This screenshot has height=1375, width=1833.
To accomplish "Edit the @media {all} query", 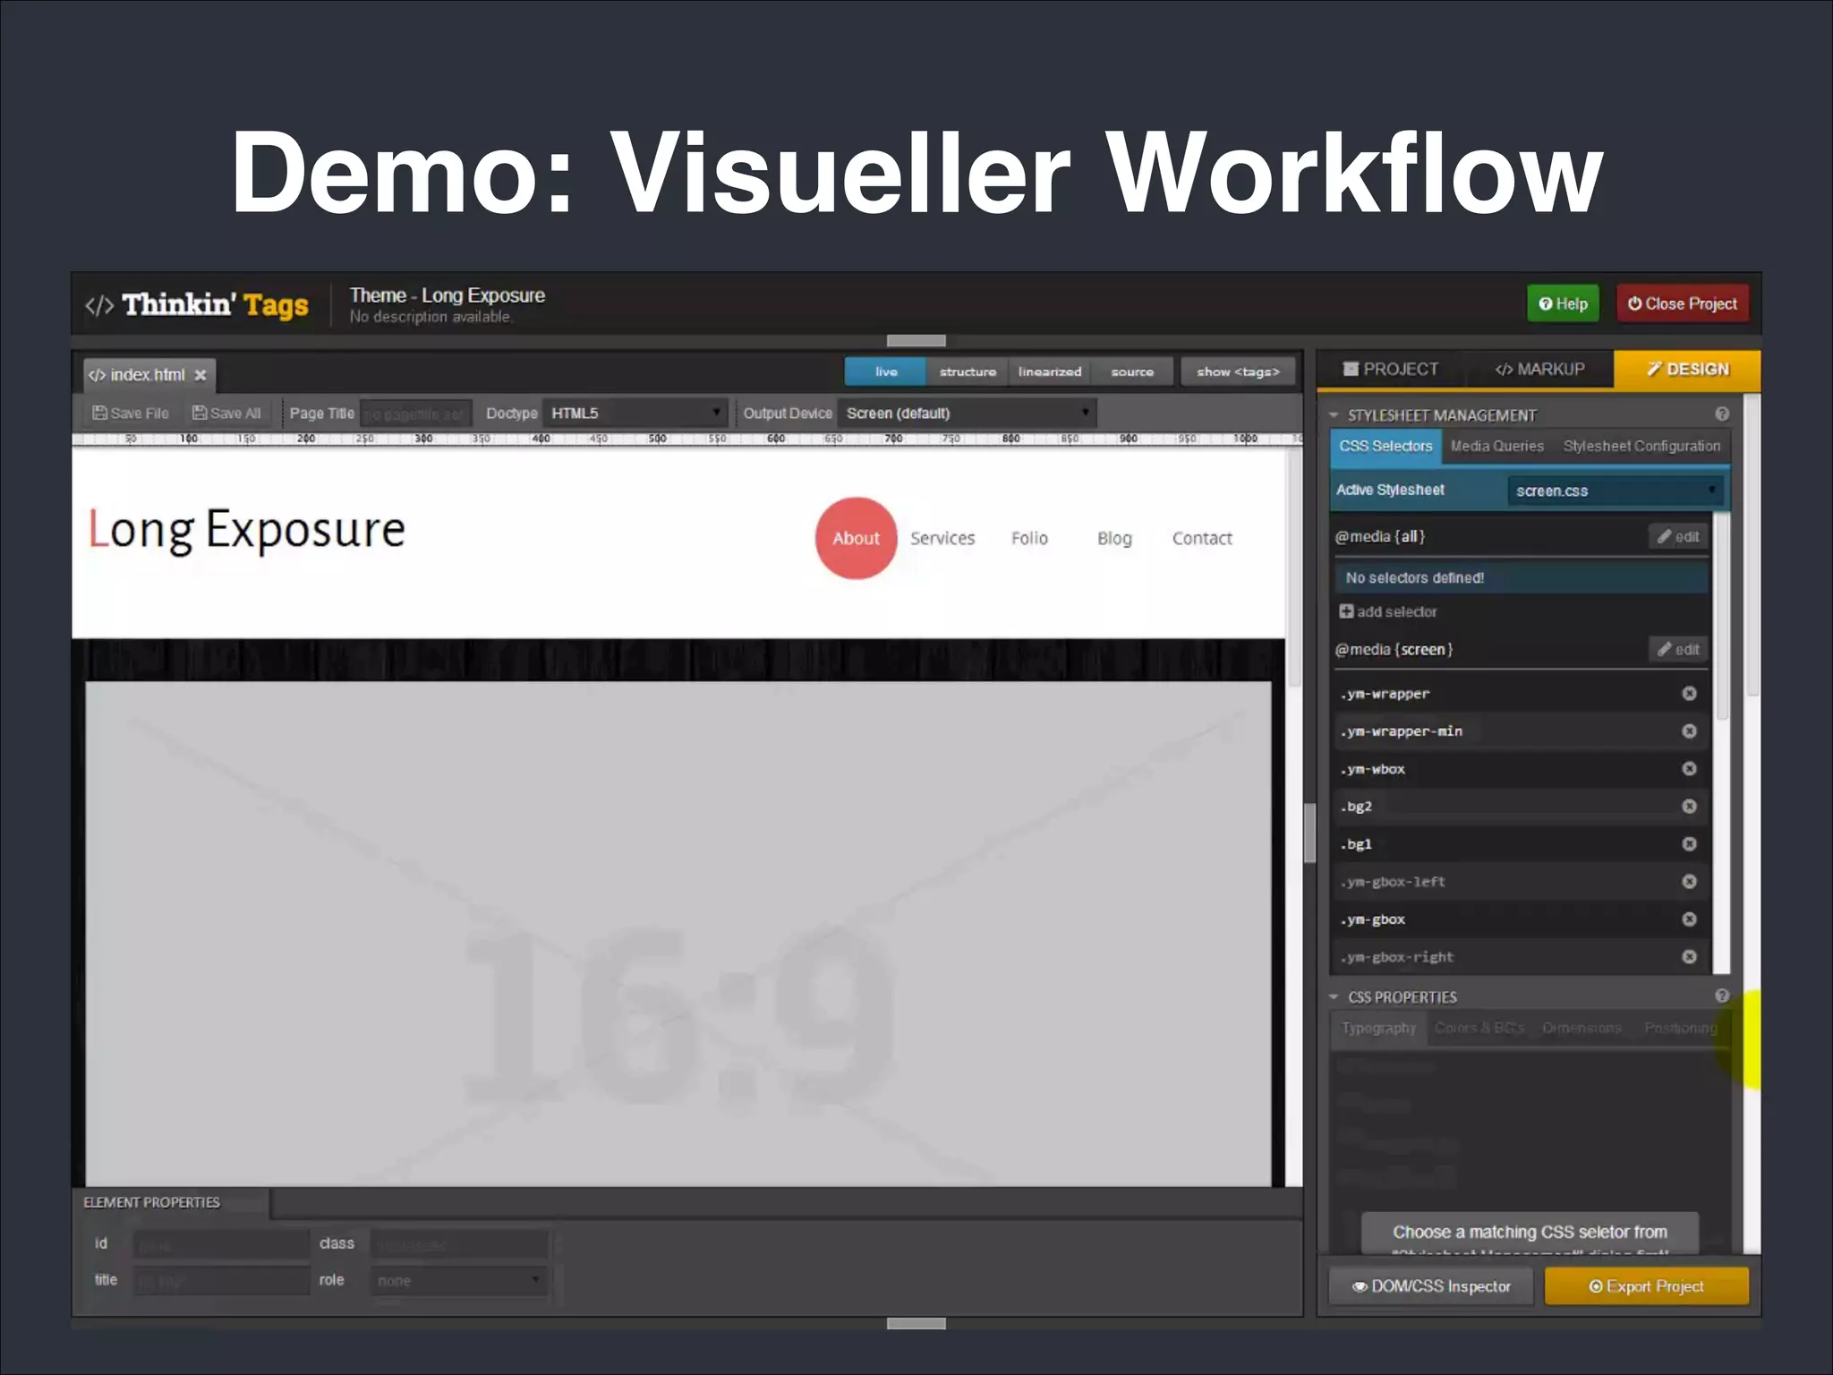I will [x=1678, y=536].
